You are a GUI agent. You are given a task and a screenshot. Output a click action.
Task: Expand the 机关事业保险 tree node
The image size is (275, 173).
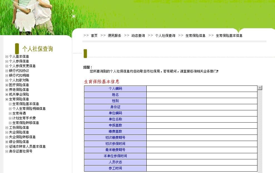point(6,94)
